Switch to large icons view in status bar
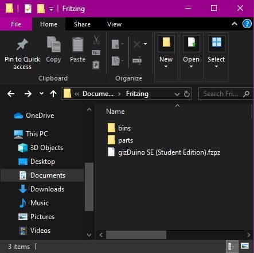The width and height of the screenshot is (254, 253). point(245,246)
